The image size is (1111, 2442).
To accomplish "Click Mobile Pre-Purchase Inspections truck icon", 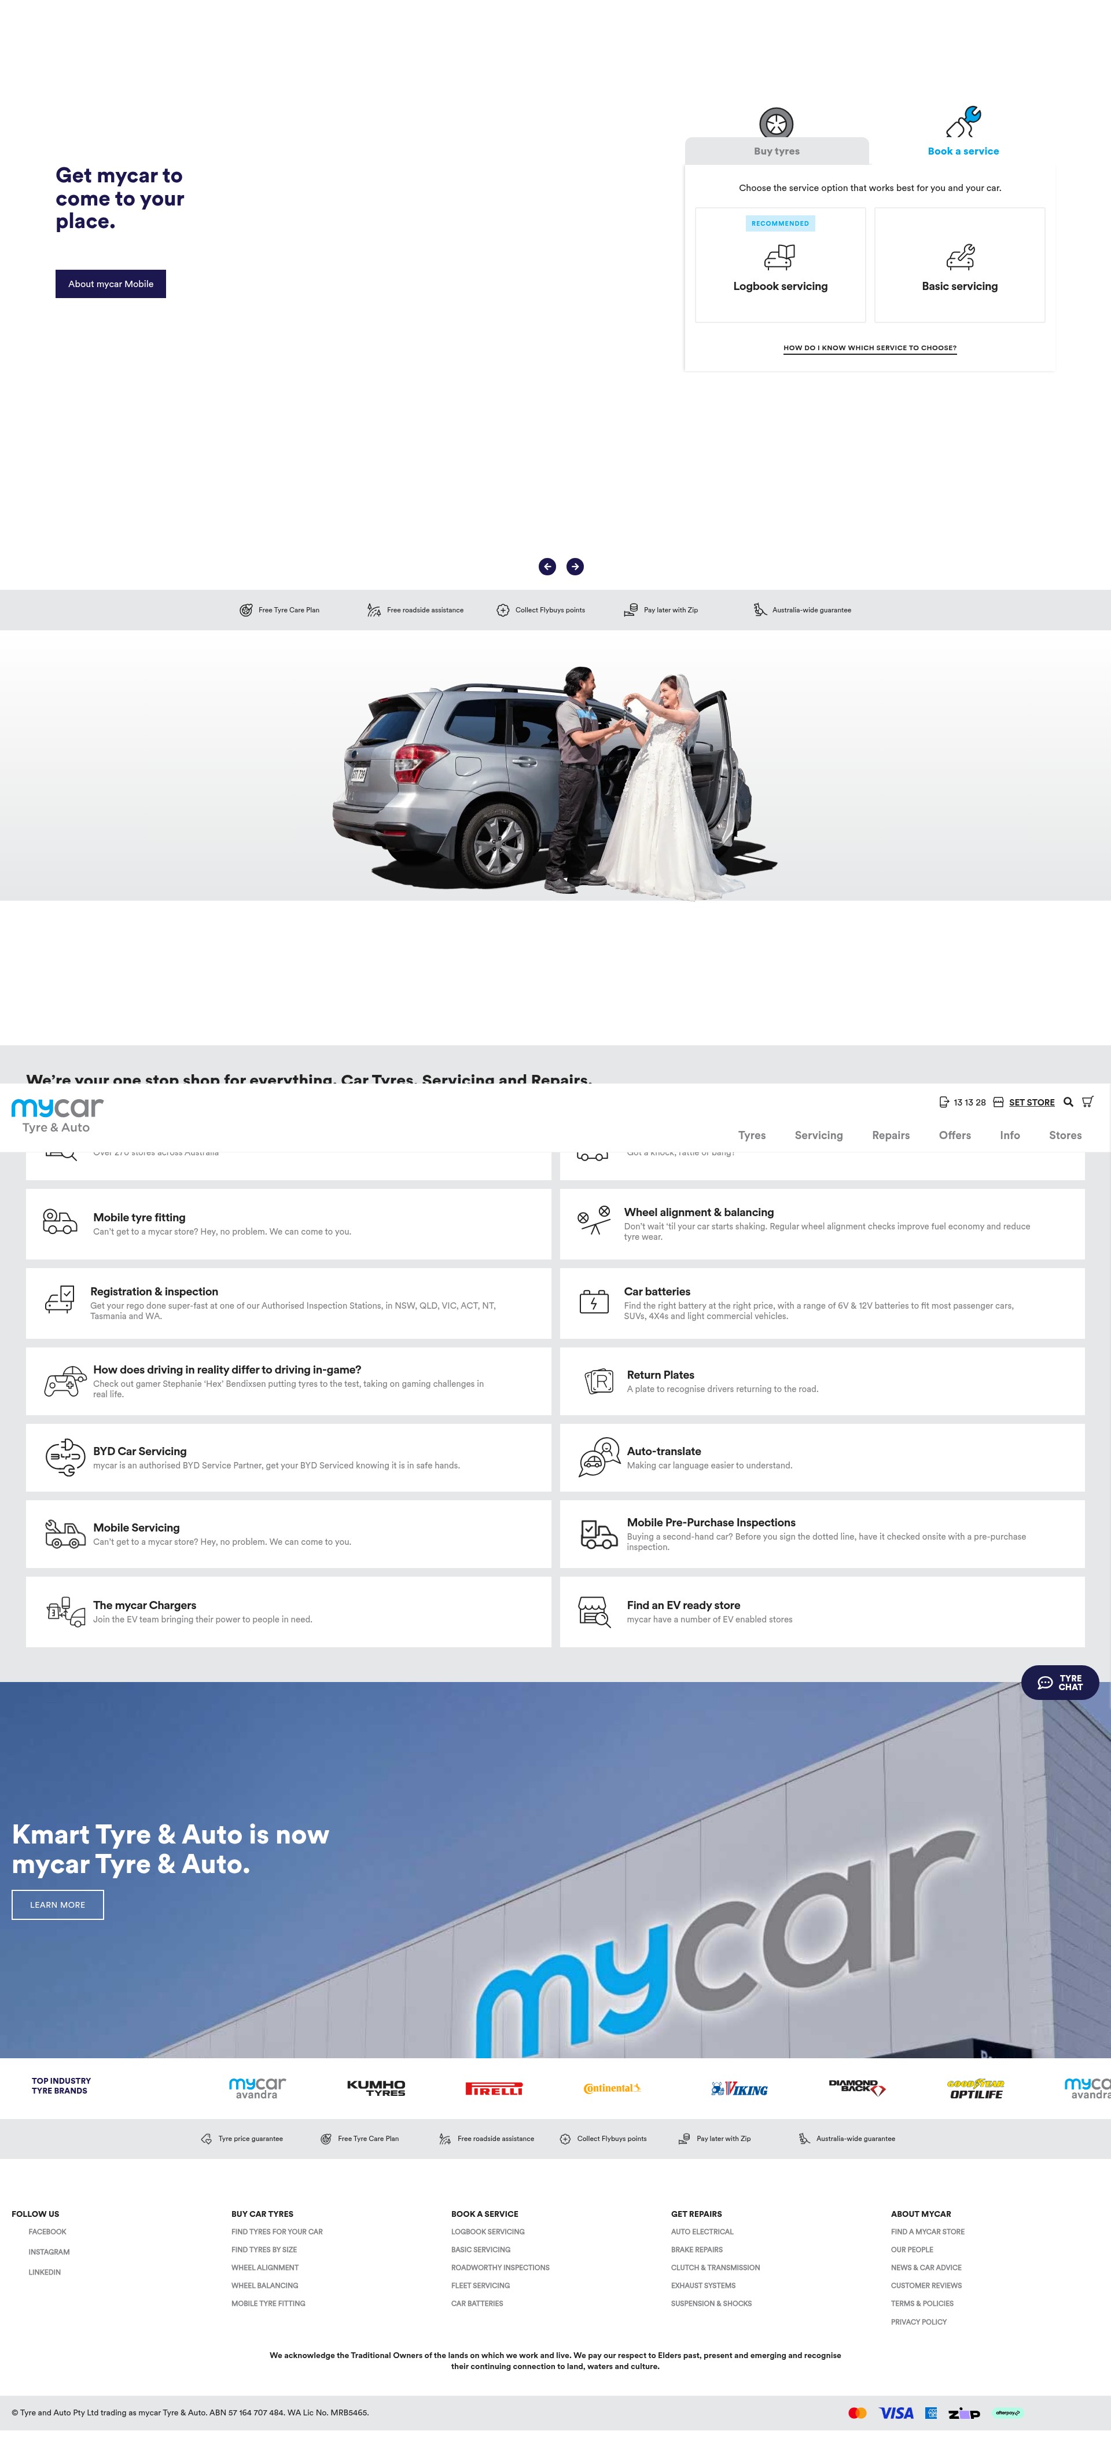I will pos(599,1534).
